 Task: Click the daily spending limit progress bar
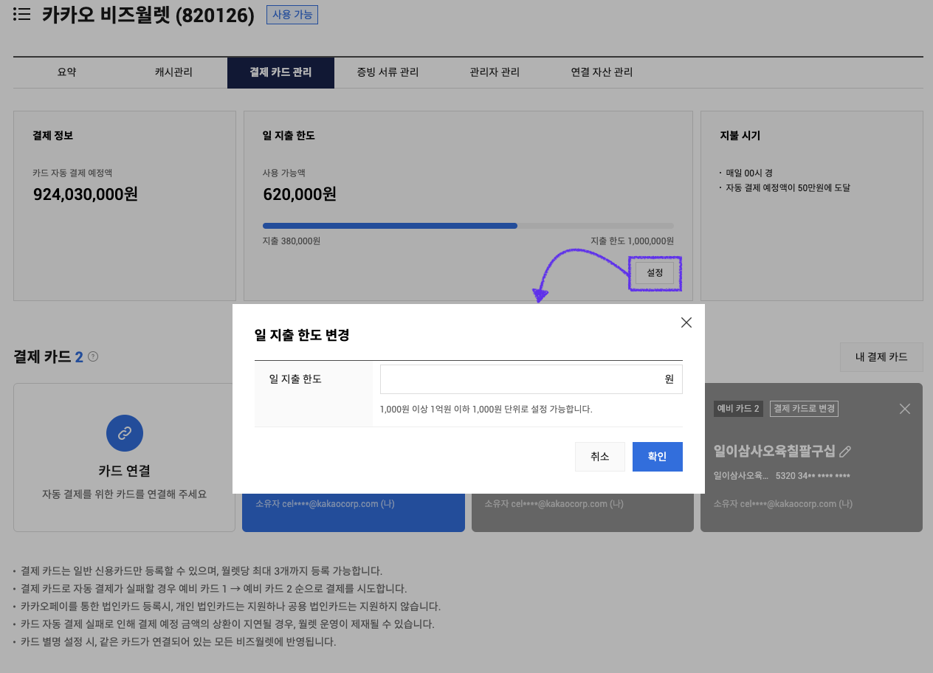tap(468, 226)
